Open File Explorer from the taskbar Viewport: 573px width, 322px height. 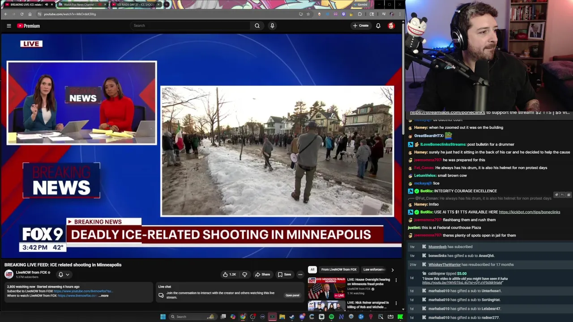[x=282, y=317]
